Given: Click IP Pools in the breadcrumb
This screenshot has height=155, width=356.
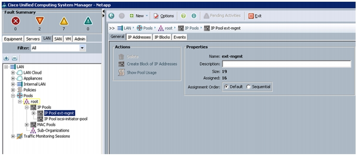Looking at the screenshot, I should click(x=192, y=28).
